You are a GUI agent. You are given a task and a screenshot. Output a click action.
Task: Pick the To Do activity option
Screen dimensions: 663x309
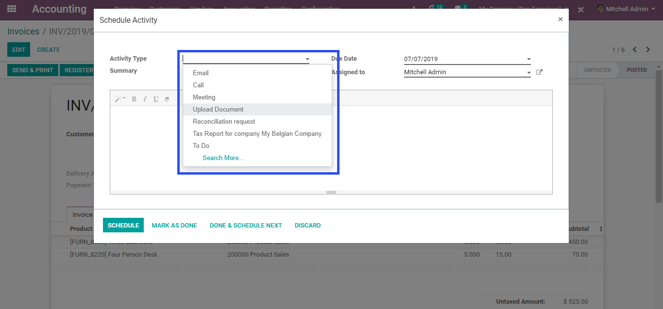click(x=201, y=146)
